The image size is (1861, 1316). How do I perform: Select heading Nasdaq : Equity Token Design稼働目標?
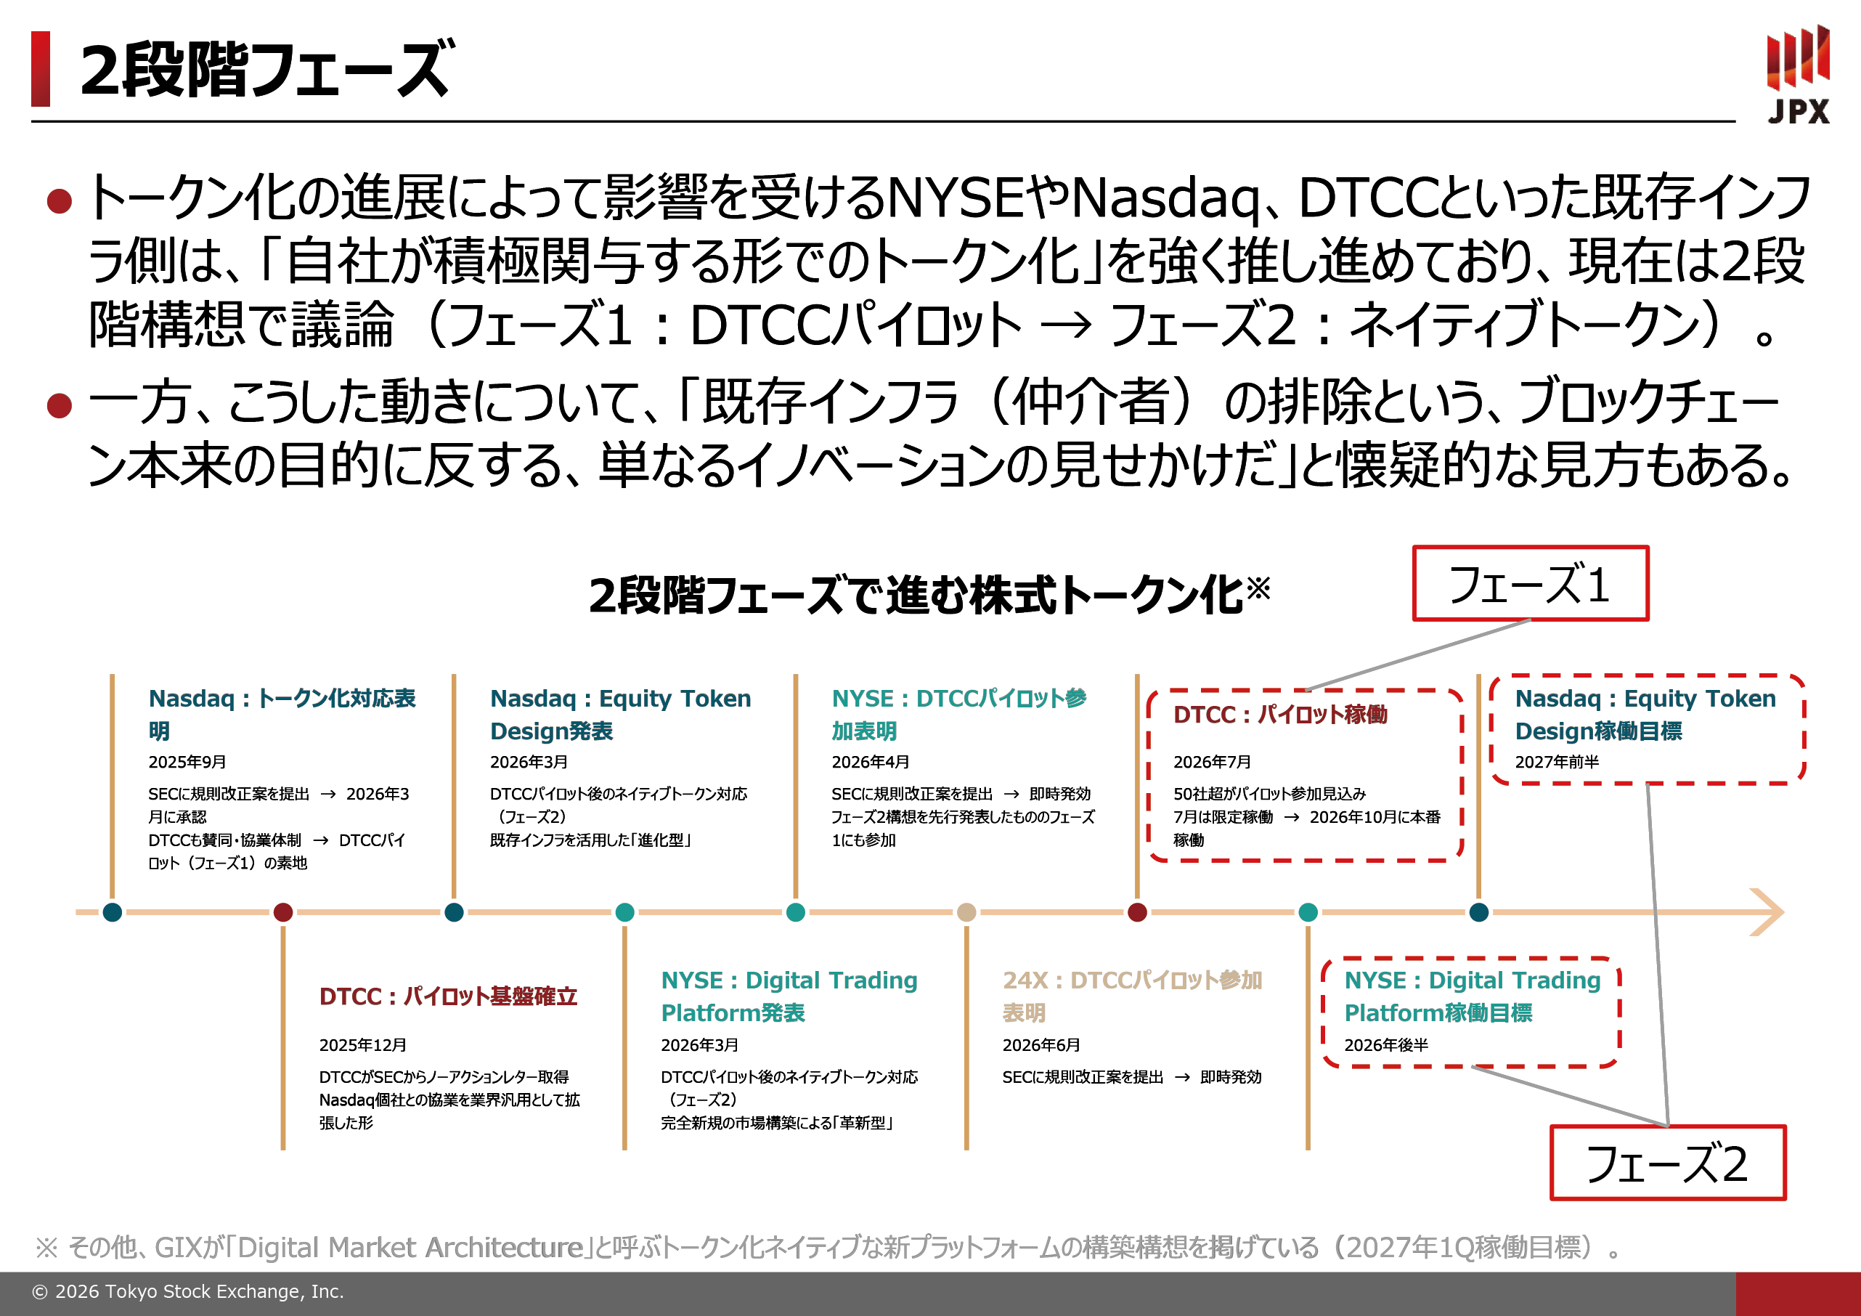[1645, 715]
